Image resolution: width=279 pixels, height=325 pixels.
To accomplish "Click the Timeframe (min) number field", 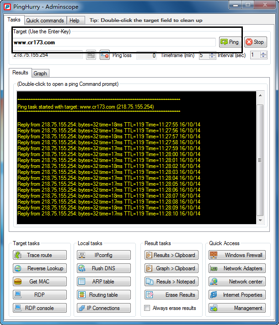I will 204,55.
